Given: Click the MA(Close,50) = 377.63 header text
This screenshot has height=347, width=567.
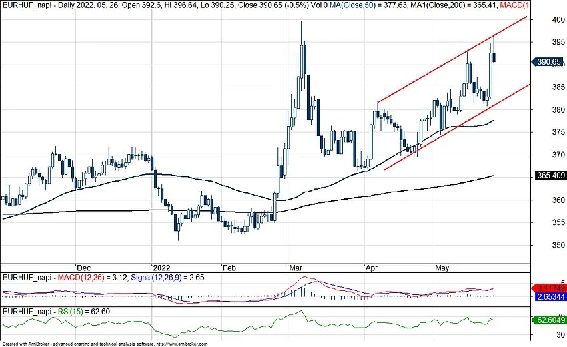Looking at the screenshot, I should point(368,5).
